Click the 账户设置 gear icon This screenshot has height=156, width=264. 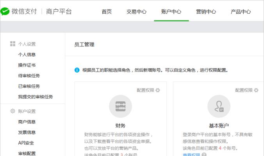click(12, 111)
